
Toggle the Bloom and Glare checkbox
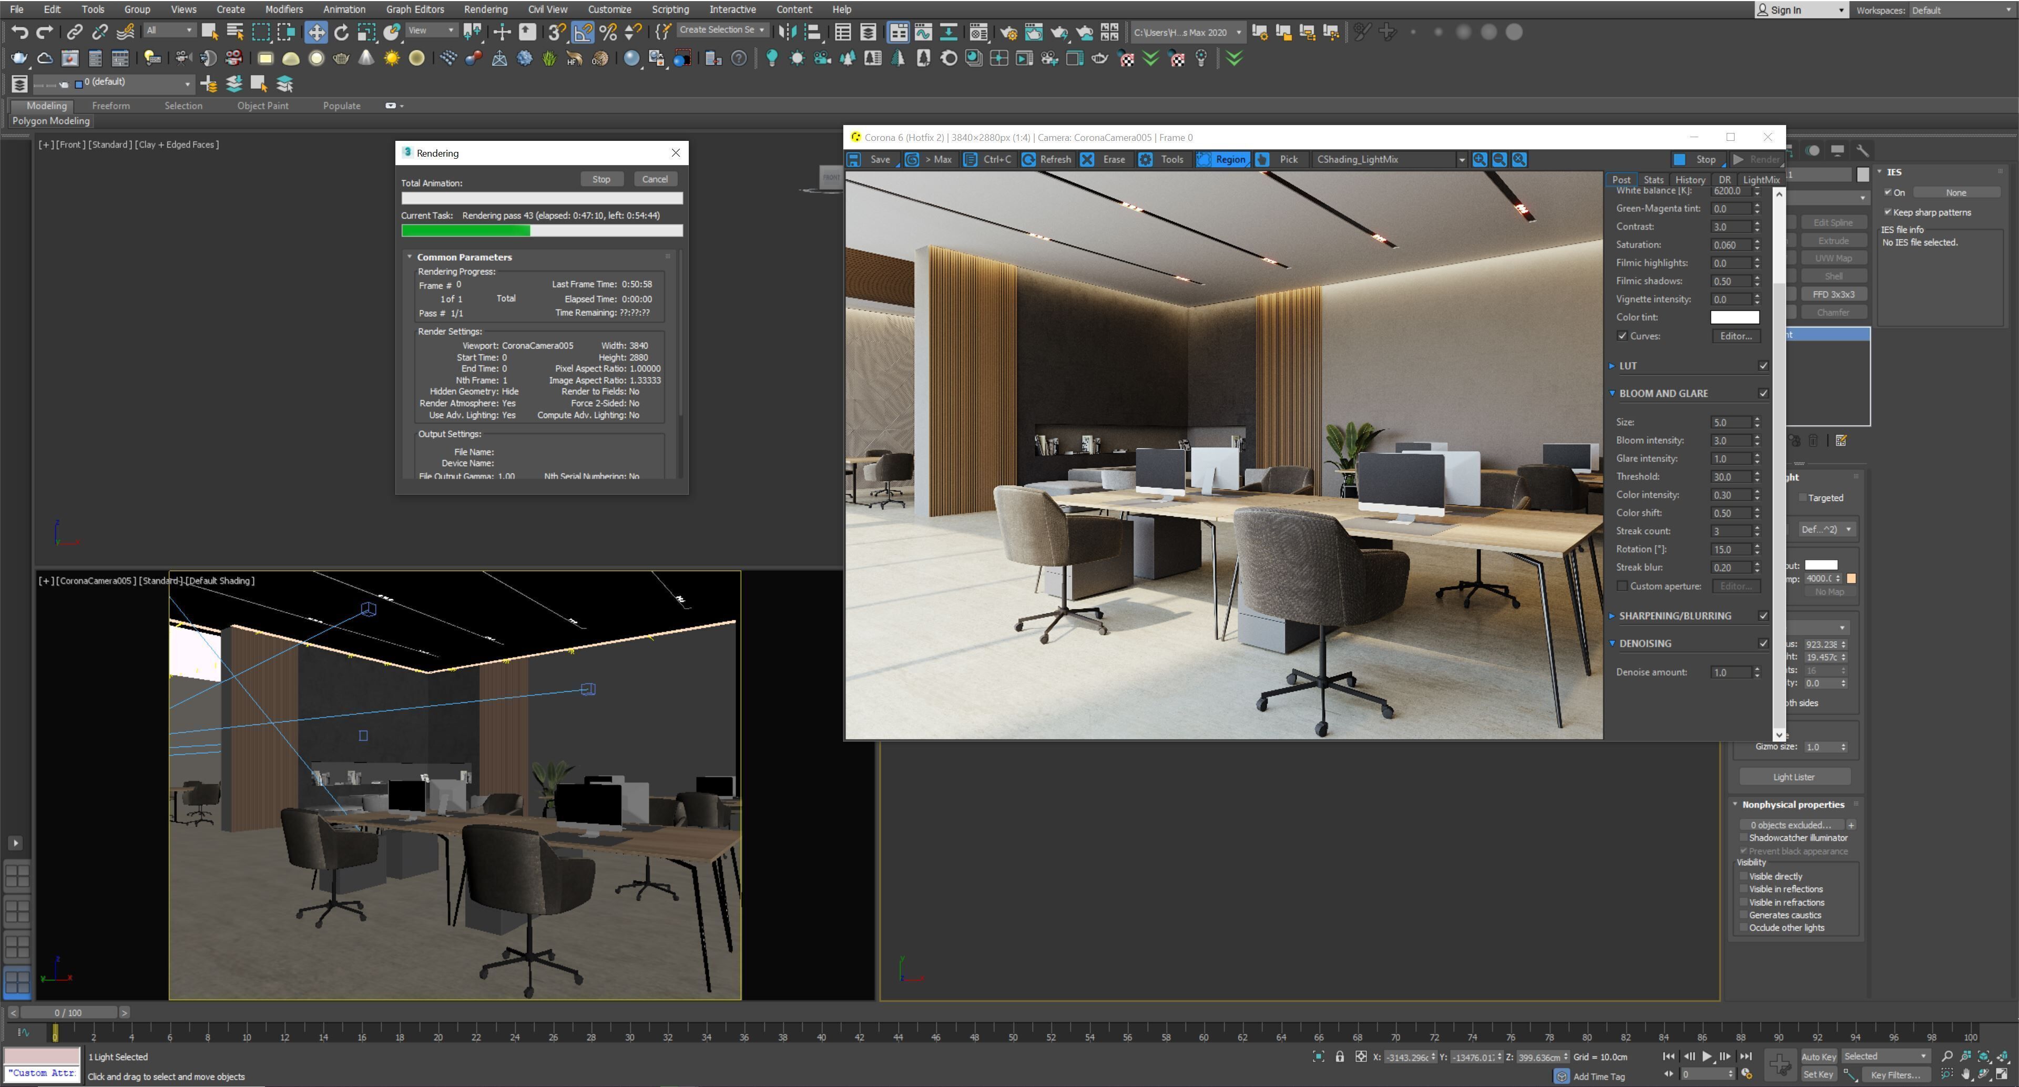coord(1763,393)
